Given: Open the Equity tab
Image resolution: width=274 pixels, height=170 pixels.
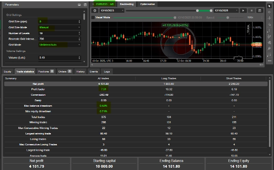Looking at the screenshot, I should tap(7, 72).
